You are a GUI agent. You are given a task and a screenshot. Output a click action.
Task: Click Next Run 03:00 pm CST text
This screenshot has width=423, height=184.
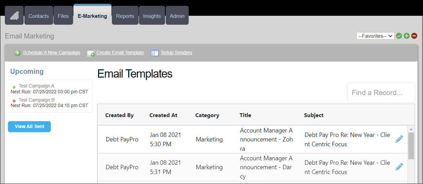click(x=49, y=92)
